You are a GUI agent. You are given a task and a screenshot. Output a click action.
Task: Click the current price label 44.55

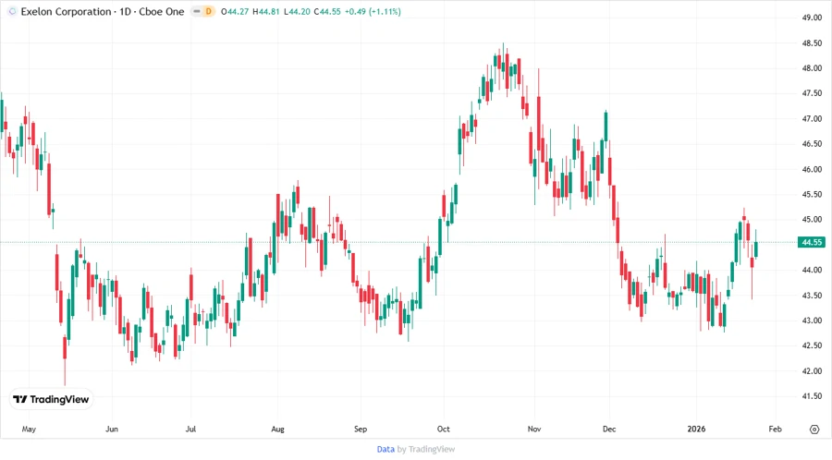pyautogui.click(x=812, y=242)
